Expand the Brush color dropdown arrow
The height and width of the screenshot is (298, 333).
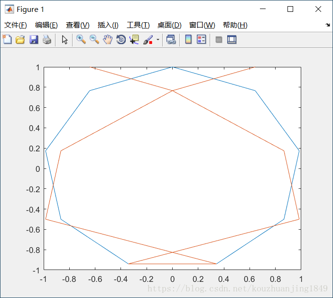point(158,39)
